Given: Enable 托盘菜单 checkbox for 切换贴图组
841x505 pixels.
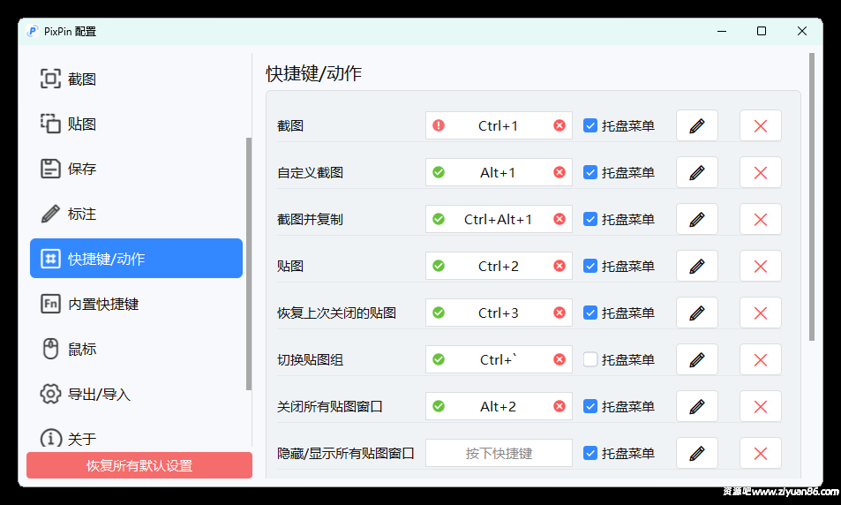Looking at the screenshot, I should click(x=591, y=359).
